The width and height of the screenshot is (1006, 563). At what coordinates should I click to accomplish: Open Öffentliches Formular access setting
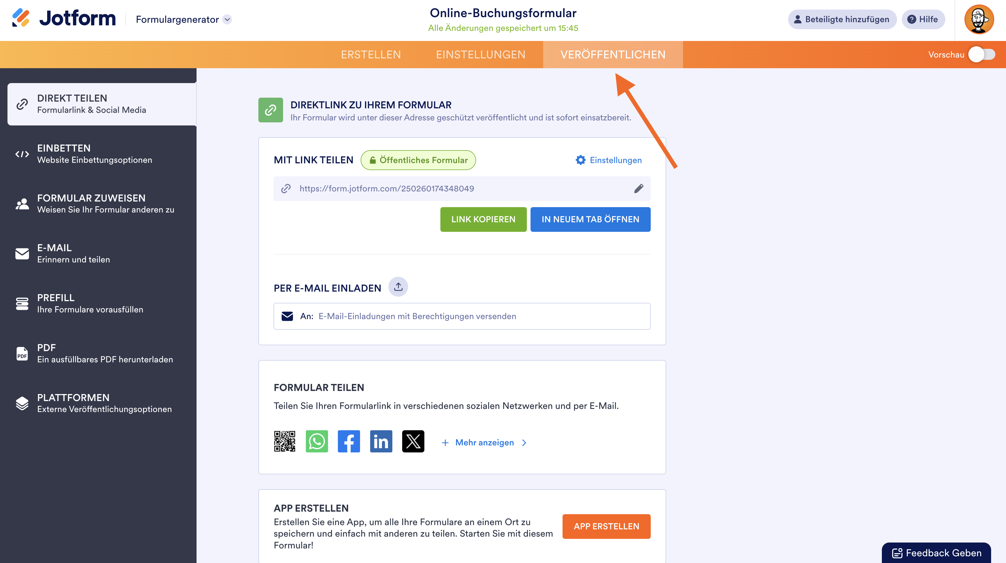[x=418, y=160]
